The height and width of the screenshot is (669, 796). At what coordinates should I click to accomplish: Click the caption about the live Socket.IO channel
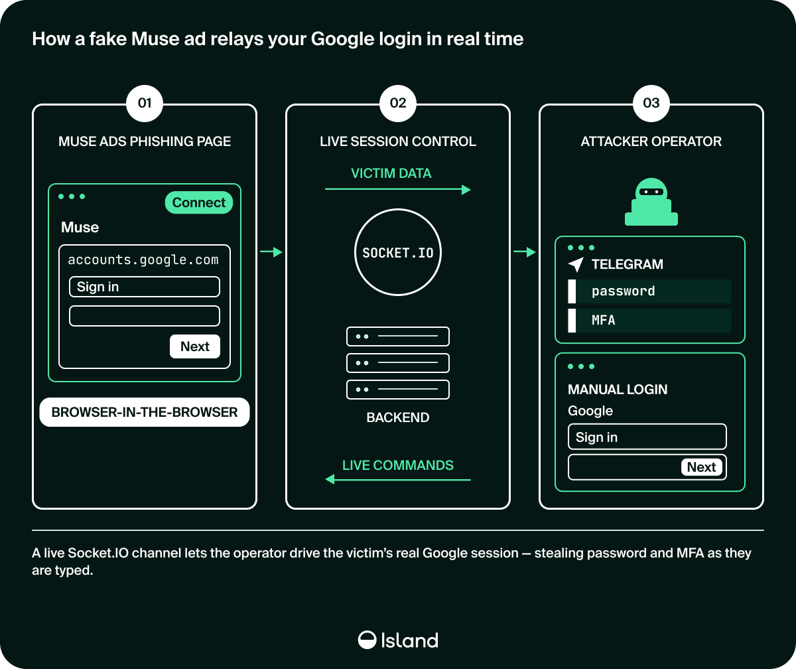pos(391,561)
